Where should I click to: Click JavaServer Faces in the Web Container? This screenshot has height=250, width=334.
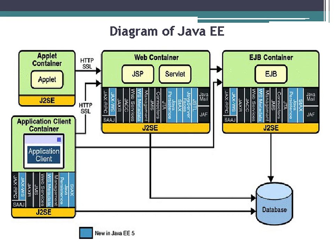pyautogui.click(x=187, y=105)
